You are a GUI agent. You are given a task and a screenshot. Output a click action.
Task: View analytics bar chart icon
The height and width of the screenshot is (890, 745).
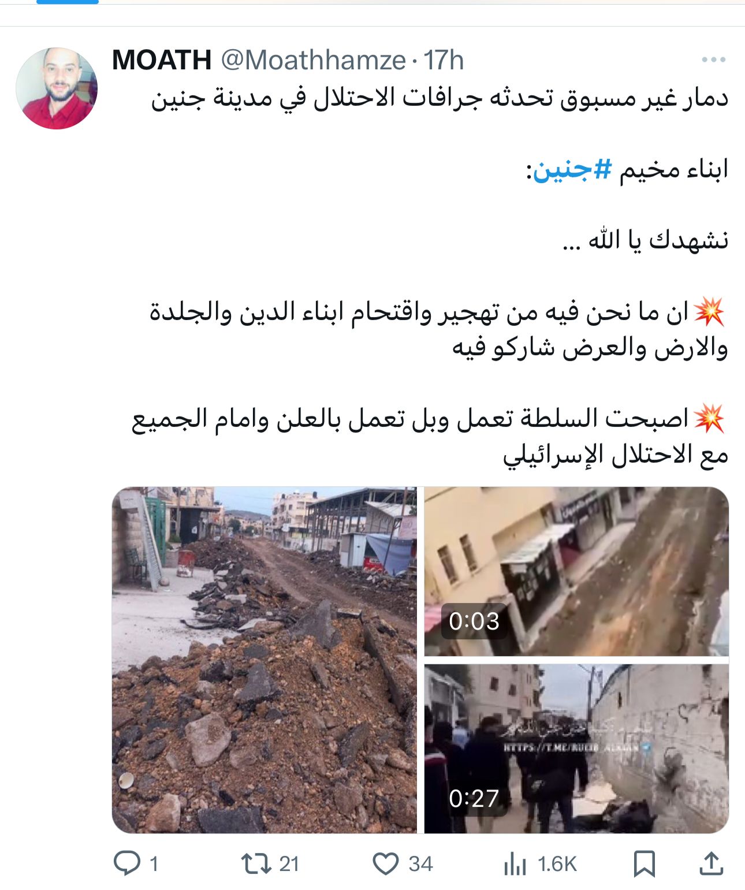pos(515,864)
